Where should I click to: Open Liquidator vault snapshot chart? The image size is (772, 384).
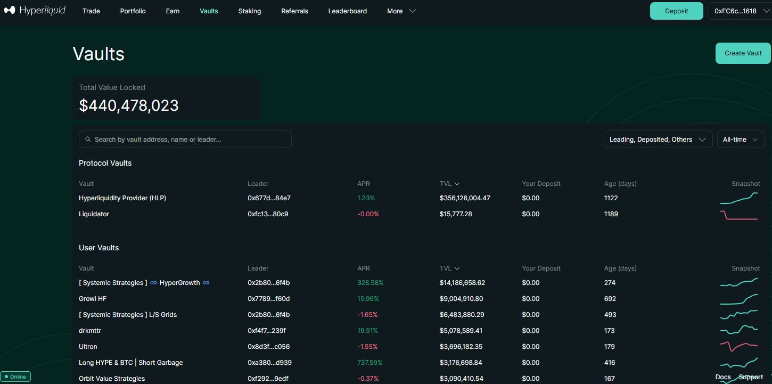click(x=739, y=215)
